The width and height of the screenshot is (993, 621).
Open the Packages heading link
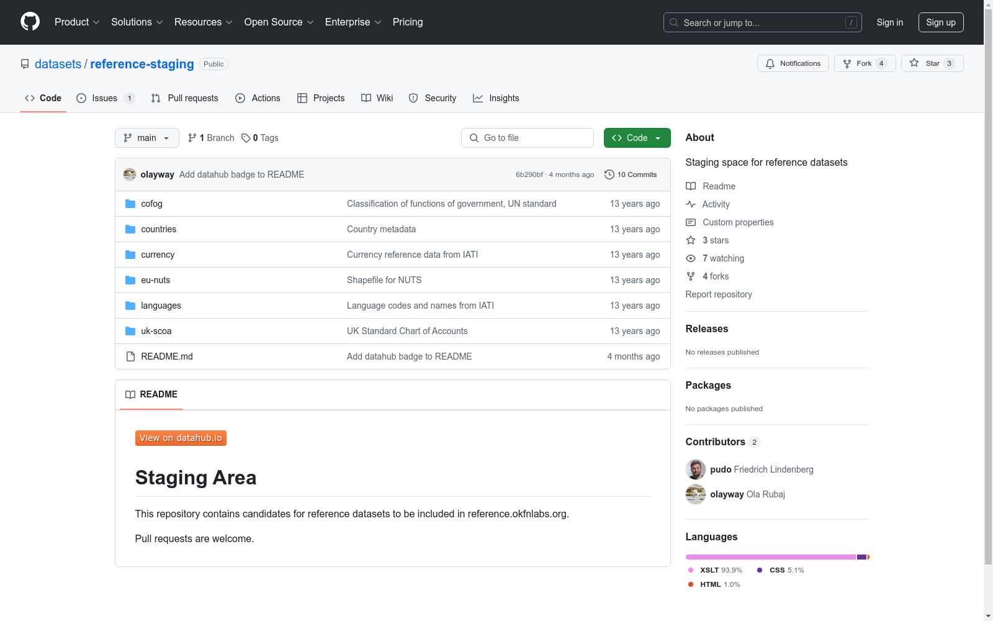pos(708,386)
